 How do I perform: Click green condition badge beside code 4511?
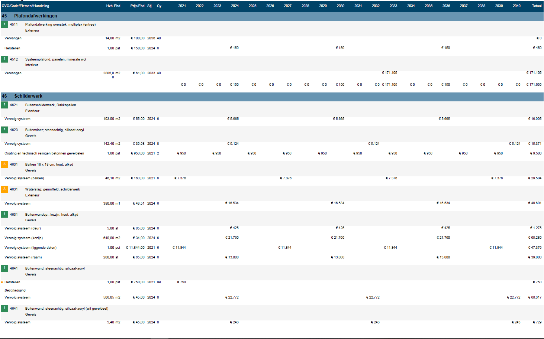click(4, 25)
